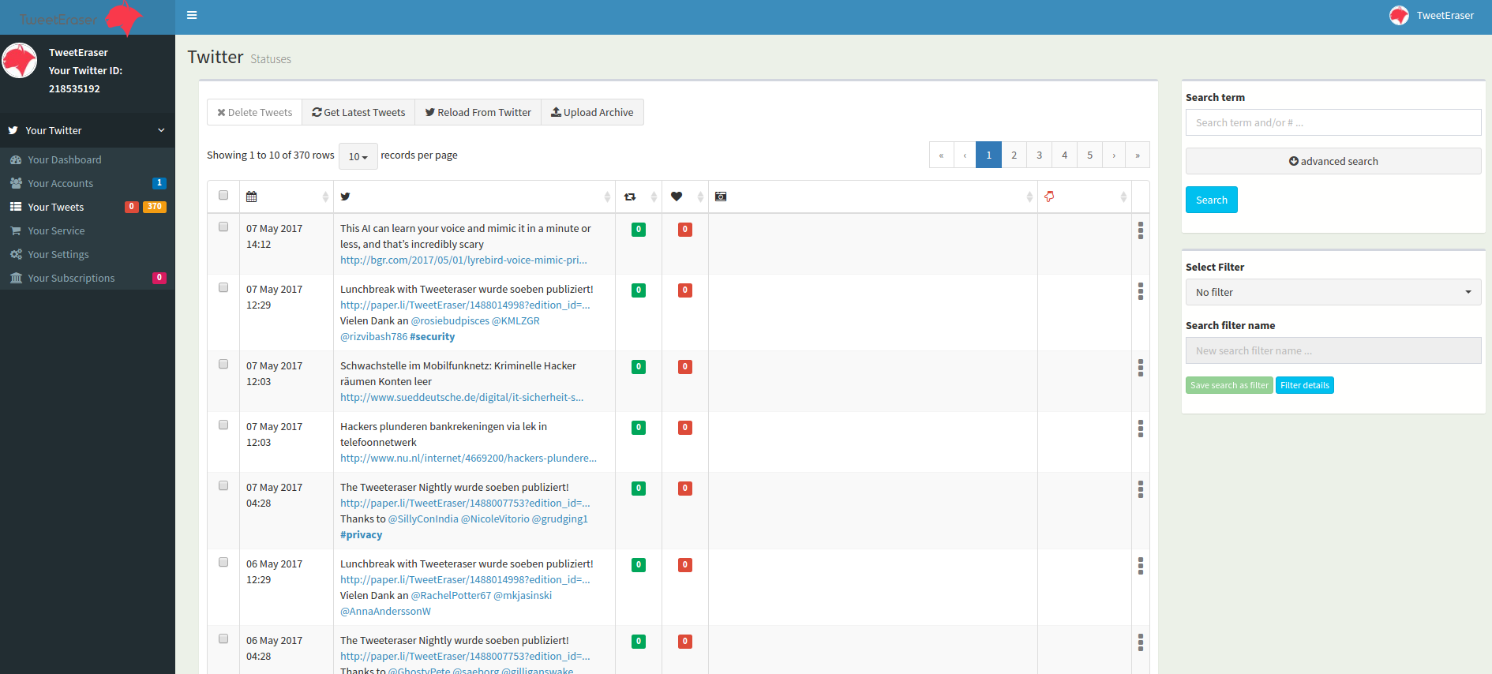Sort by retweet count column icon
The image size is (1492, 674).
[x=630, y=197]
